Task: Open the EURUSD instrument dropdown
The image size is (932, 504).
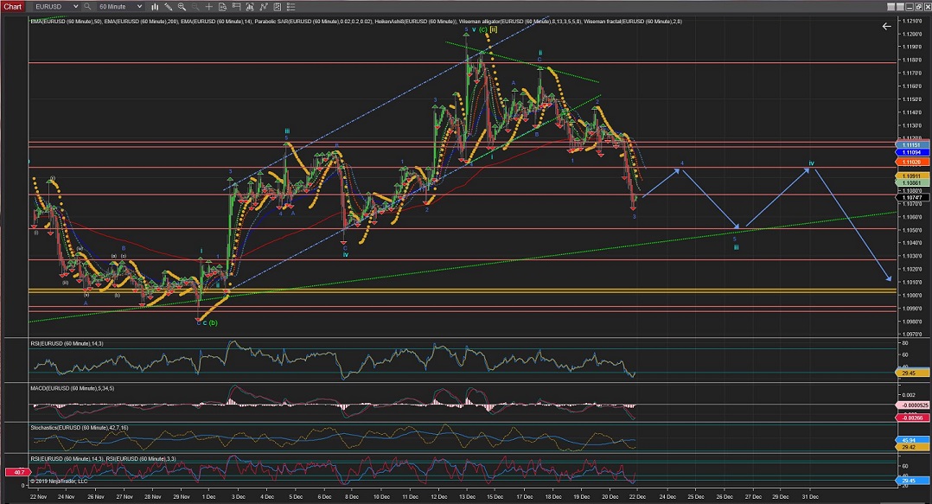Action: 55,7
